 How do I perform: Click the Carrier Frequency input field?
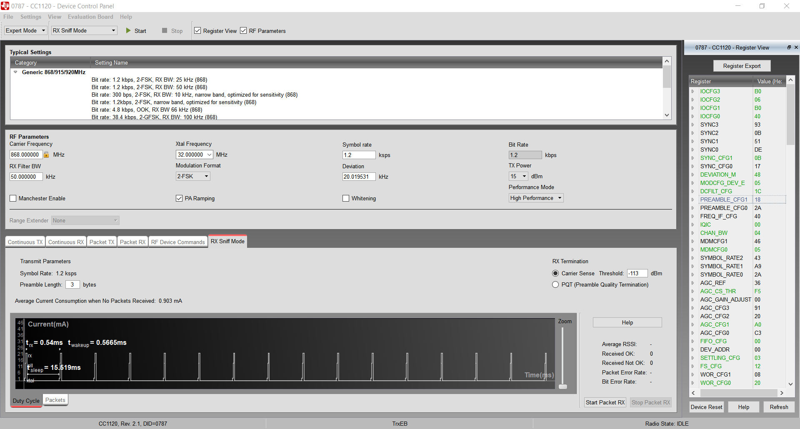[x=26, y=155]
